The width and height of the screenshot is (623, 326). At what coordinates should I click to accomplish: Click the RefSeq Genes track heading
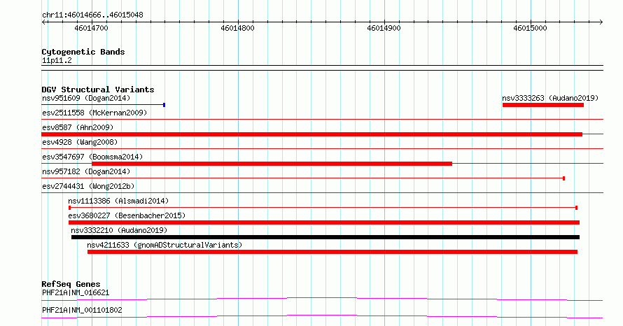click(71, 284)
